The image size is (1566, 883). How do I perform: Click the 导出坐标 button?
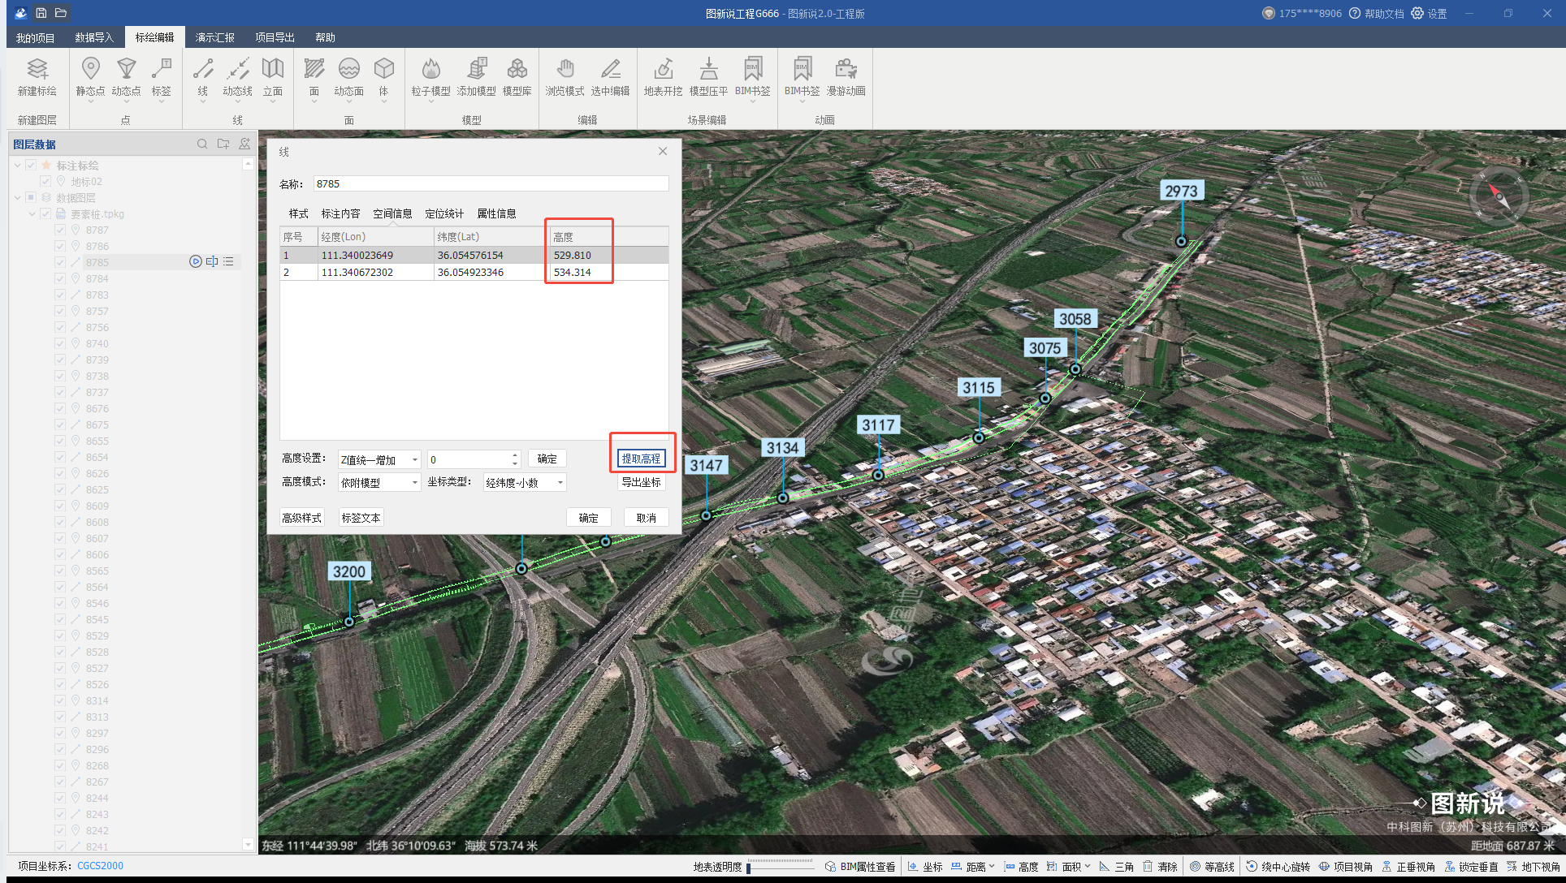point(641,482)
